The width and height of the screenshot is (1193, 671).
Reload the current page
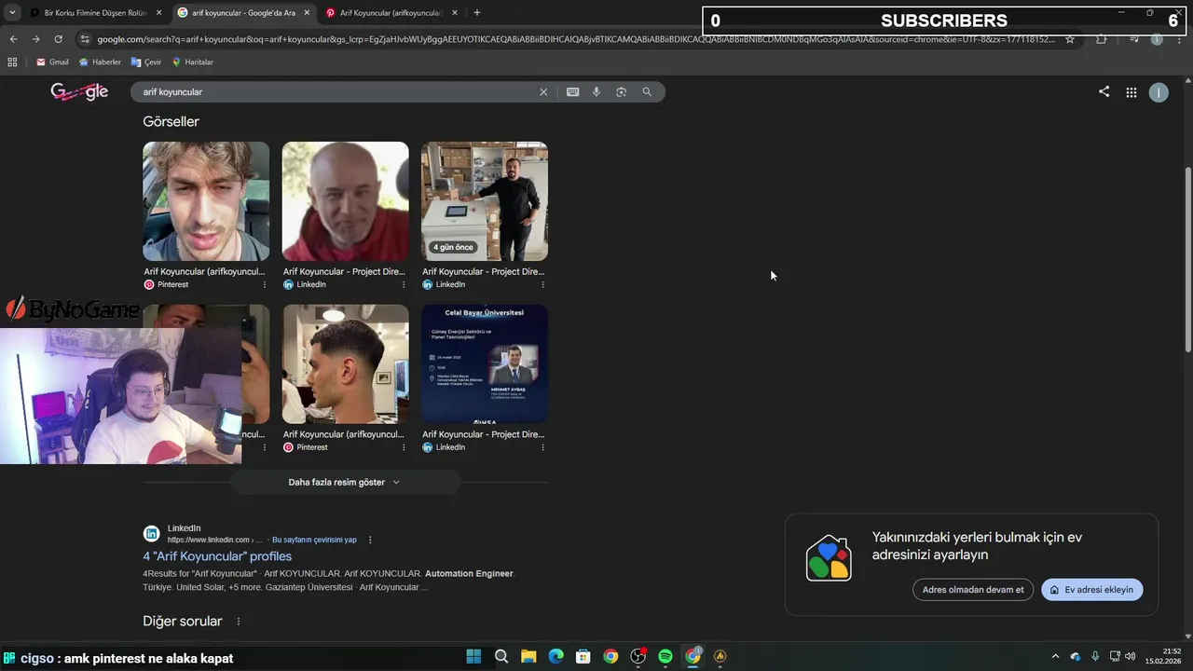click(58, 39)
